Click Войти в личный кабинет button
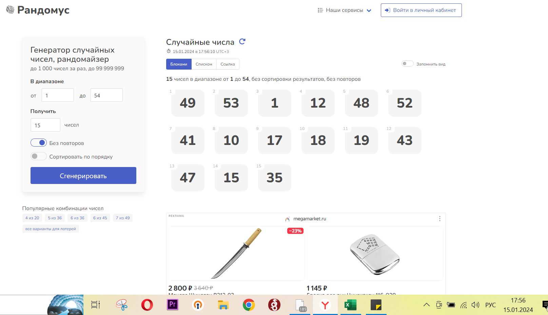 coord(421,10)
